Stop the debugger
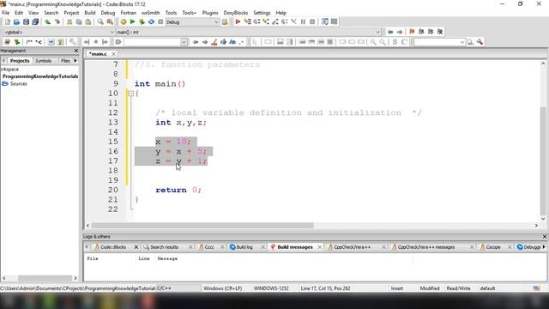This screenshot has width=549, height=309. [312, 21]
